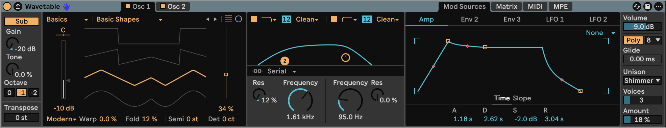
Task: Click filter marker 1 on the curve
Action: [x=345, y=58]
